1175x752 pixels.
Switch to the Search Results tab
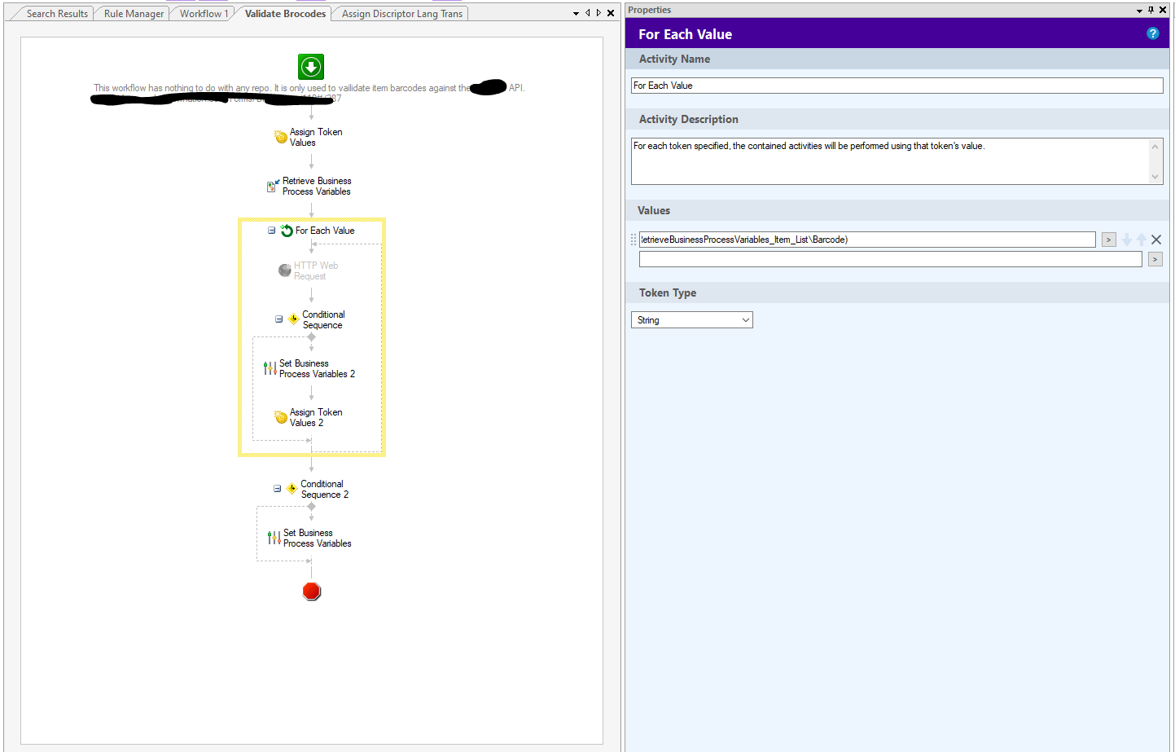coord(57,14)
